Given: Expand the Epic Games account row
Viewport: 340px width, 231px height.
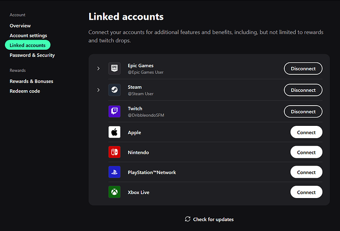Looking at the screenshot, I should 99,69.
